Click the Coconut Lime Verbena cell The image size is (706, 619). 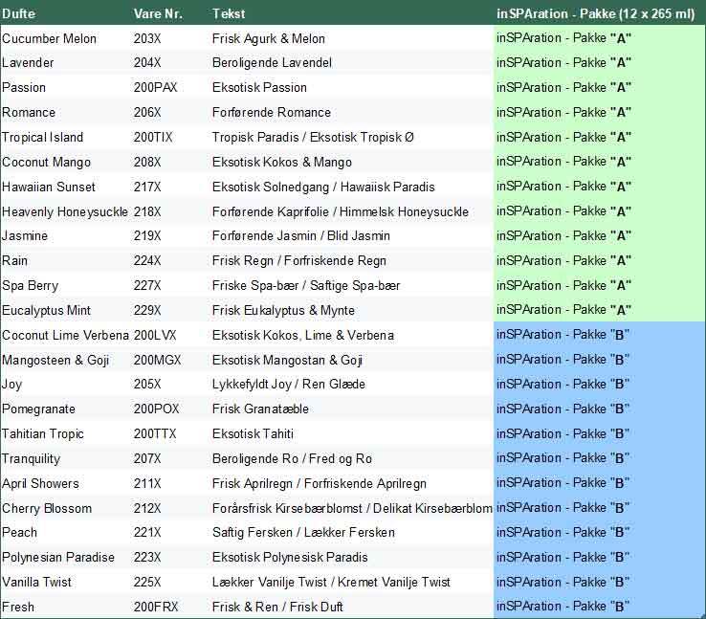click(x=64, y=335)
